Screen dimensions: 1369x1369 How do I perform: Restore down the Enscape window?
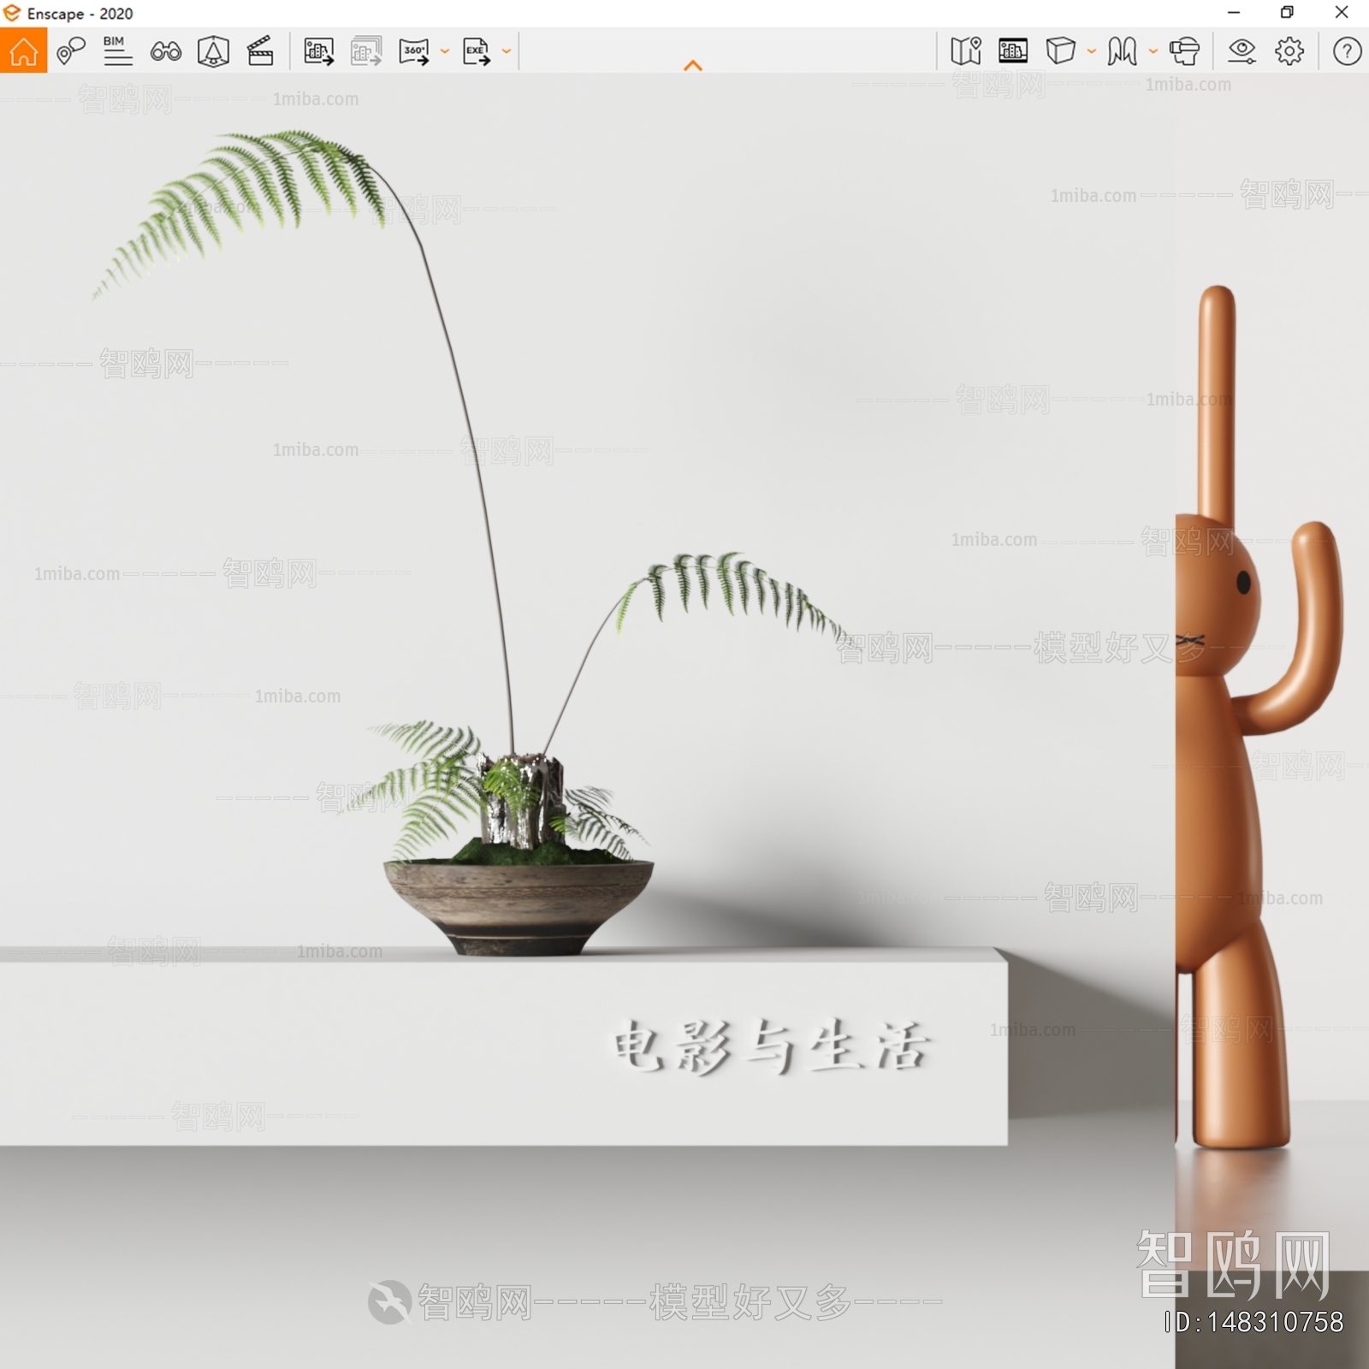(x=1287, y=13)
